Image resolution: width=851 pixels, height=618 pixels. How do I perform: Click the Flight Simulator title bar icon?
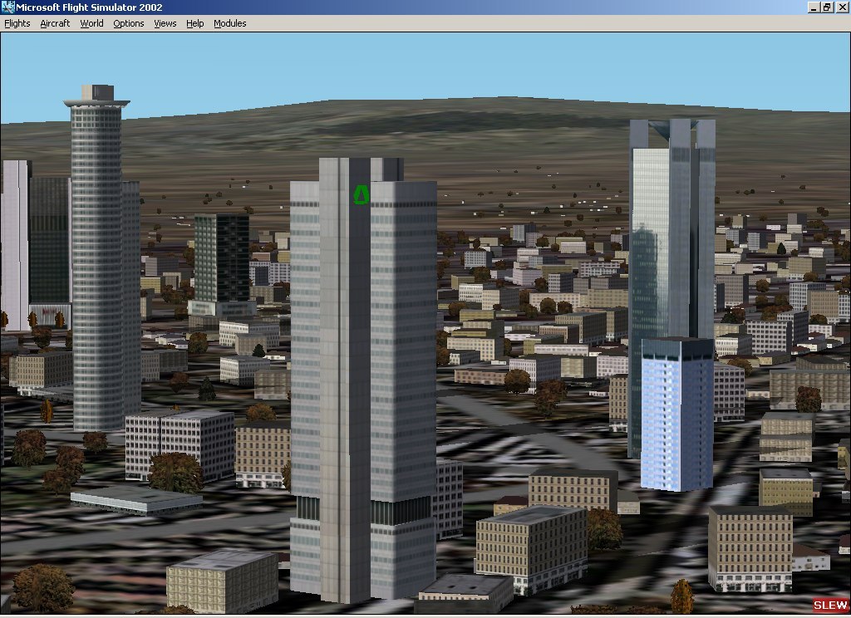click(x=8, y=7)
